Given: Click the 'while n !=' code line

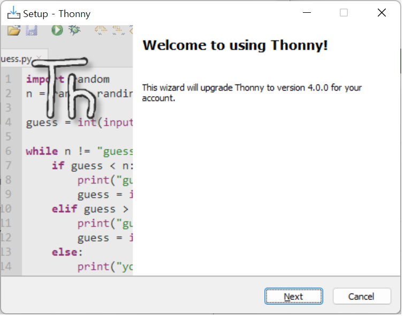Looking at the screenshot, I should [80, 152].
